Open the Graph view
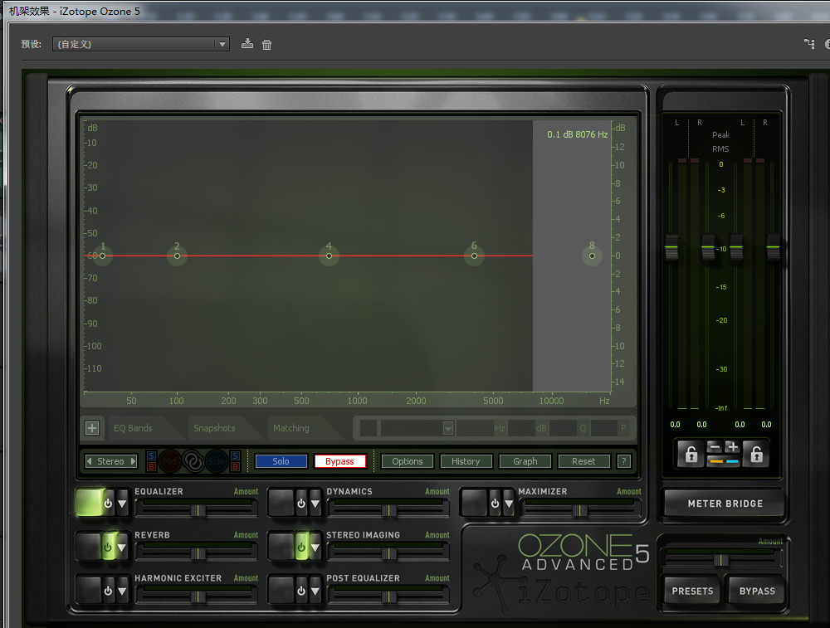 (x=525, y=461)
